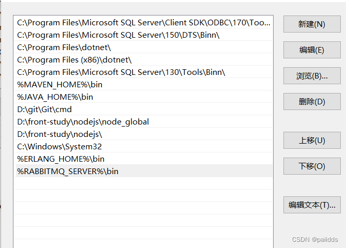Select the %RABBITMQ_SERVER%\bin entry

68,171
